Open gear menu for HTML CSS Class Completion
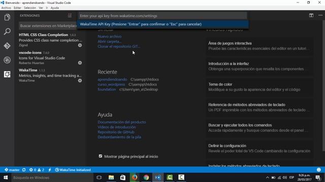 coord(80,45)
